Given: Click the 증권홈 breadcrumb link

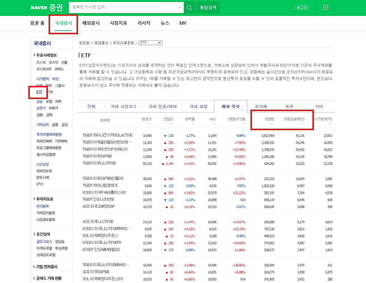Looking at the screenshot, I should [x=84, y=43].
